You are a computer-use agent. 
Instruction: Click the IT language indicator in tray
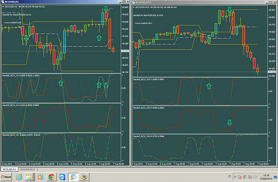coord(230,177)
